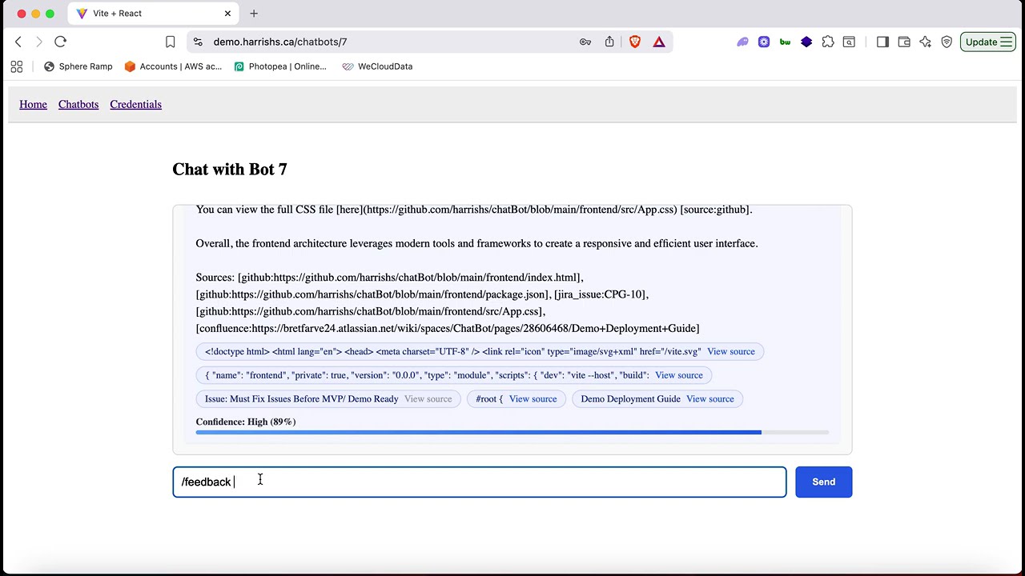
Task: Open the Credentials navigation link
Action: [x=135, y=104]
